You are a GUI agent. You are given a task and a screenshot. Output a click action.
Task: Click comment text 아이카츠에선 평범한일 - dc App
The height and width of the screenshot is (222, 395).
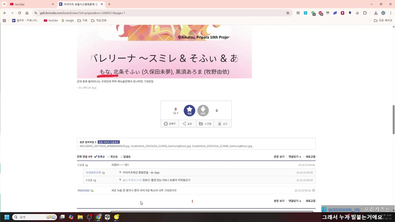[141, 173]
